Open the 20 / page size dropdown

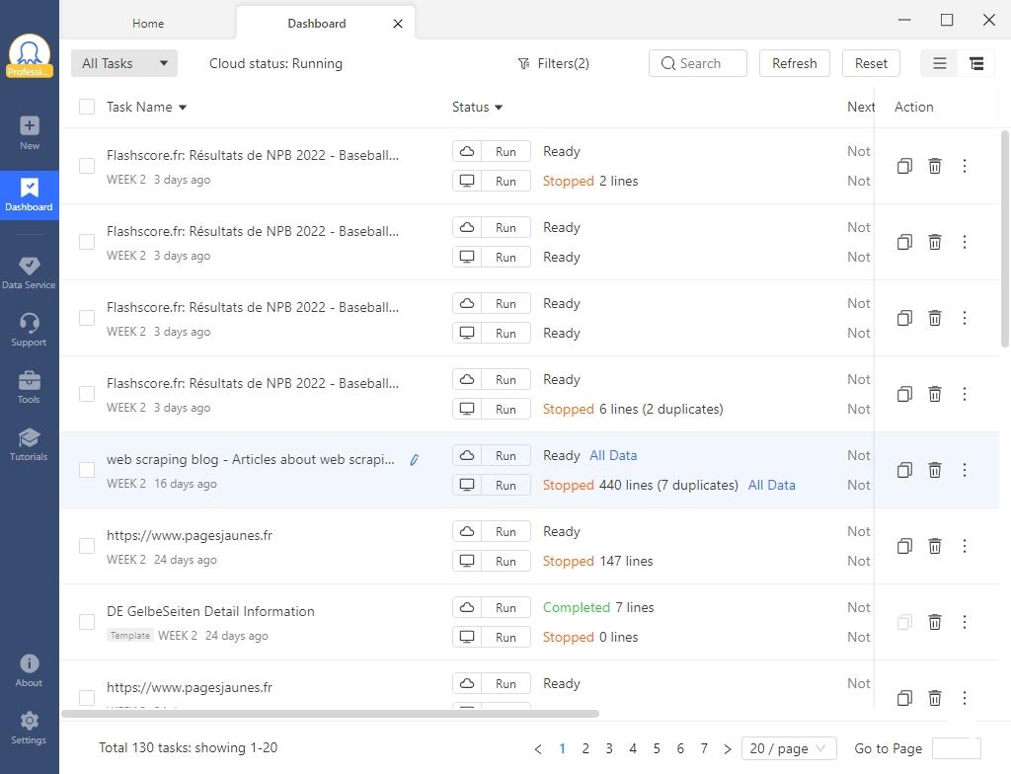(789, 748)
